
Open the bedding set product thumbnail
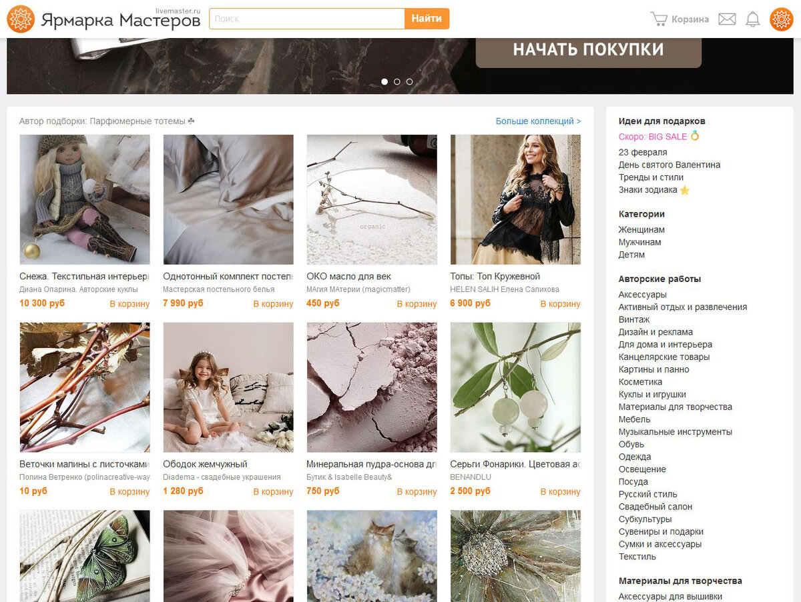[228, 199]
